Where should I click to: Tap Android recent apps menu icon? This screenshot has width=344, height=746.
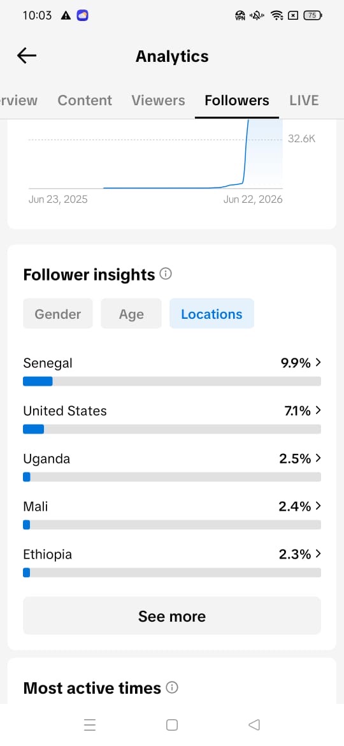click(x=90, y=724)
